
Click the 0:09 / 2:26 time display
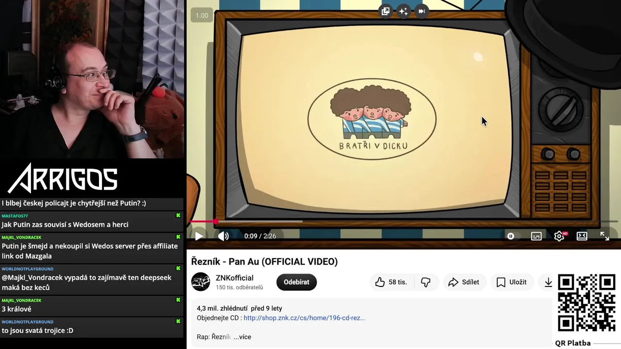coord(260,236)
